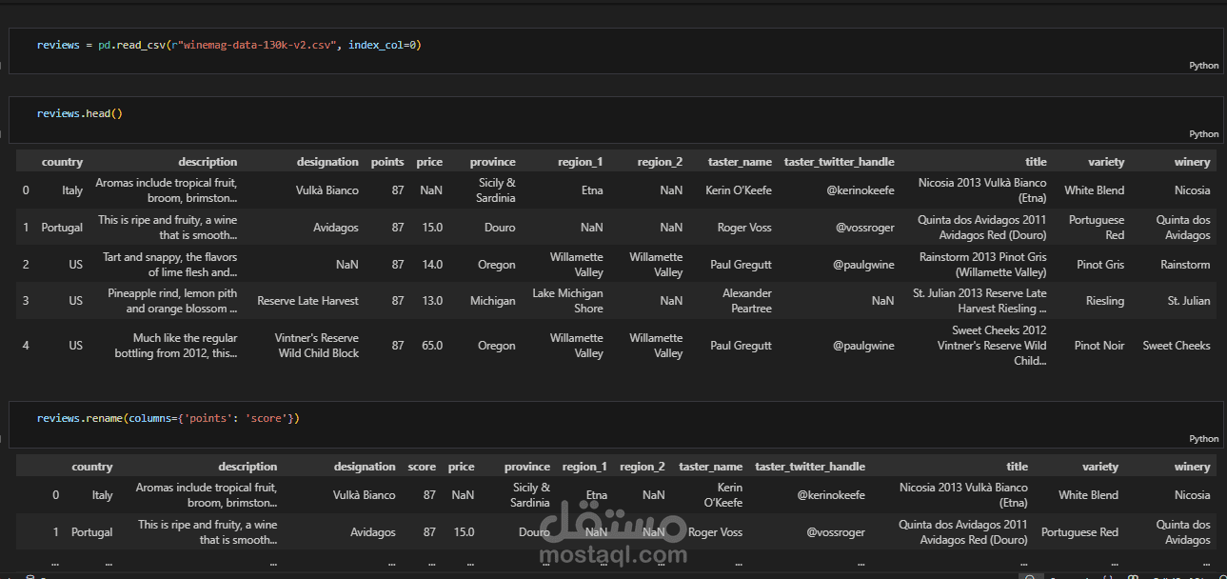The height and width of the screenshot is (579, 1227).
Task: Click row index 3 in head() output
Action: coord(26,301)
